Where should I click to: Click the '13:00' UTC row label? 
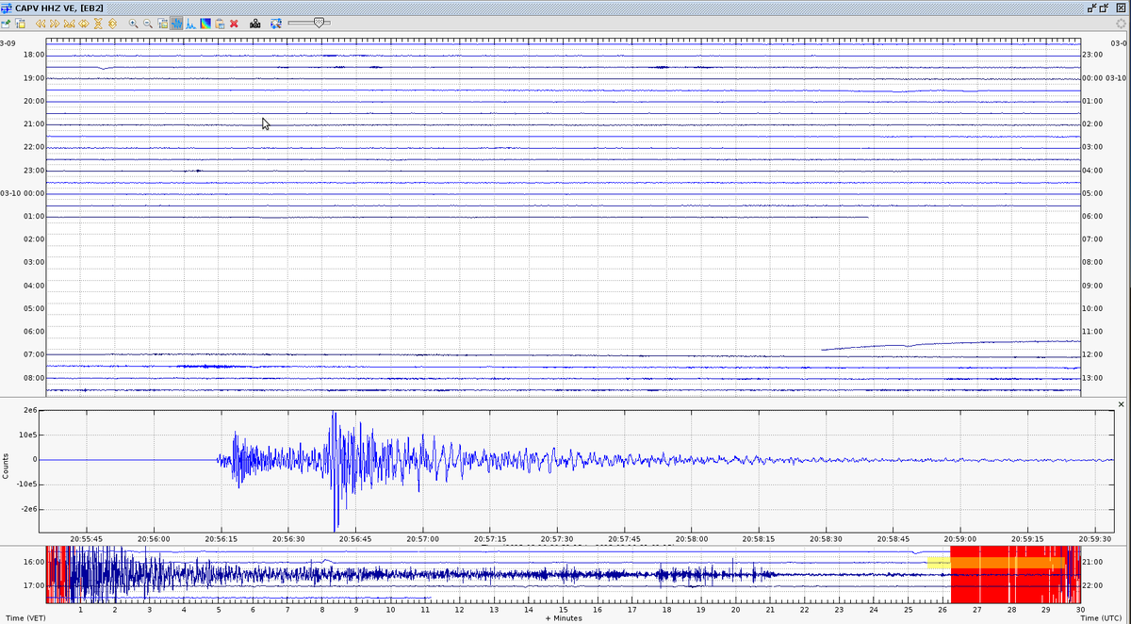tap(1092, 378)
